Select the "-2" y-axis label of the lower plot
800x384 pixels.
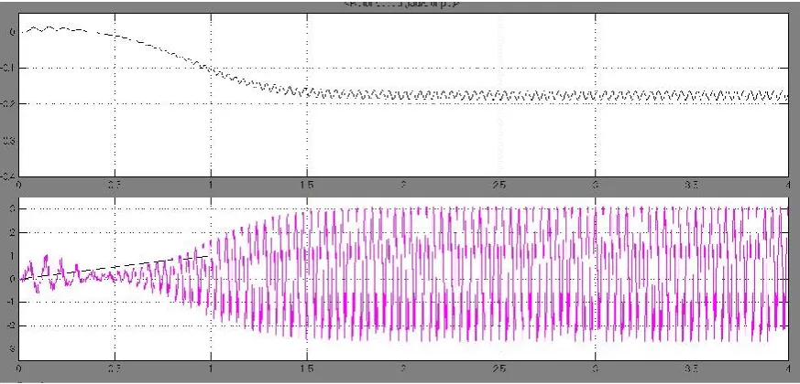pos(12,325)
